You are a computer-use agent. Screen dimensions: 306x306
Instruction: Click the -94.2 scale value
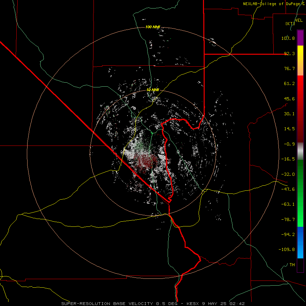click(288, 235)
